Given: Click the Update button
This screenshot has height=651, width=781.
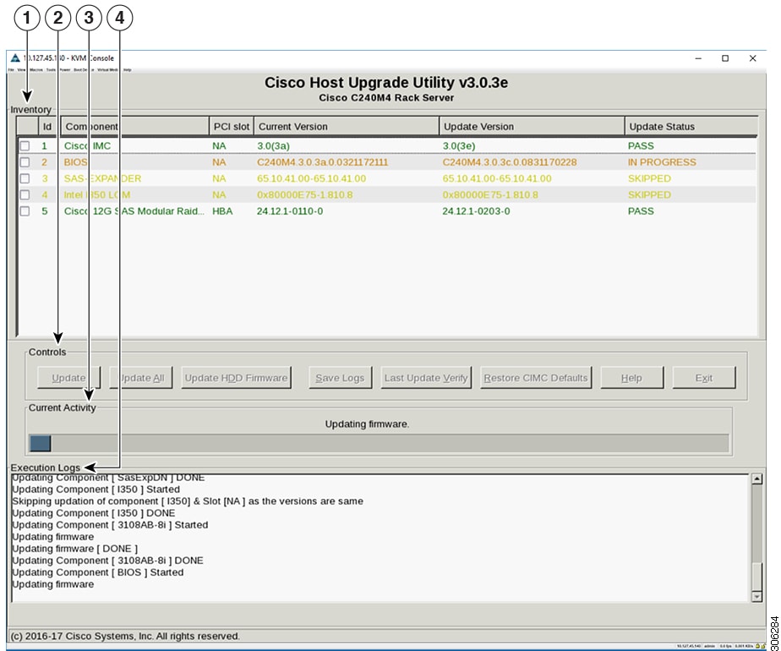Looking at the screenshot, I should point(67,378).
